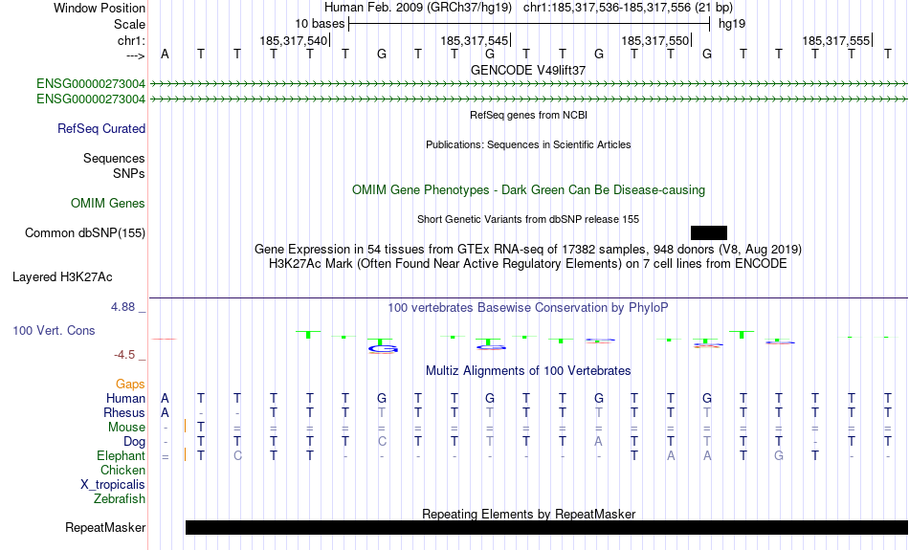The height and width of the screenshot is (550, 909).
Task: Click the -4.5 lower conservation scale value
Action: [125, 354]
